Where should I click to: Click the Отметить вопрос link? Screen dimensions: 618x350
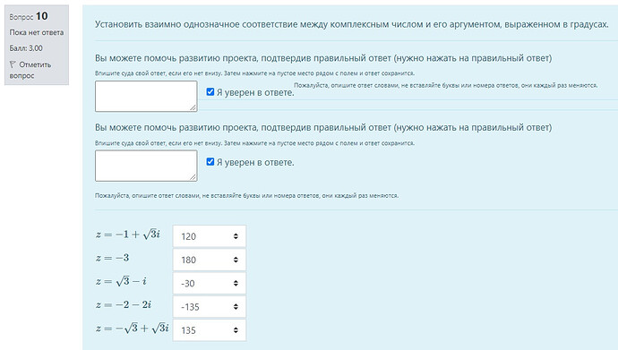(30, 70)
